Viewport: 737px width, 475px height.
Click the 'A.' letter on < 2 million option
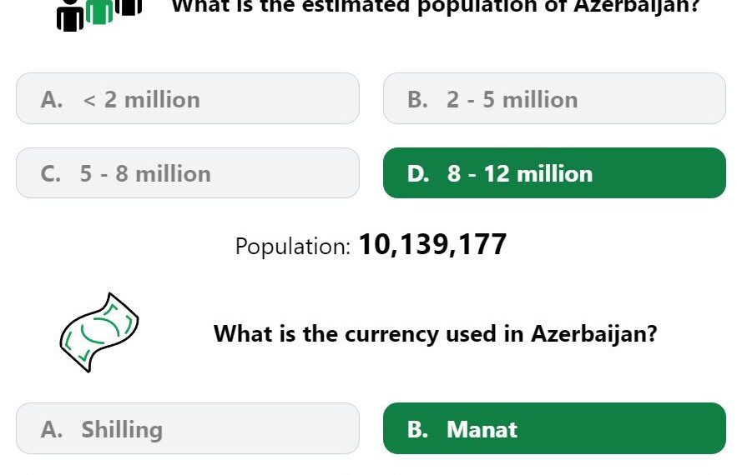point(52,99)
